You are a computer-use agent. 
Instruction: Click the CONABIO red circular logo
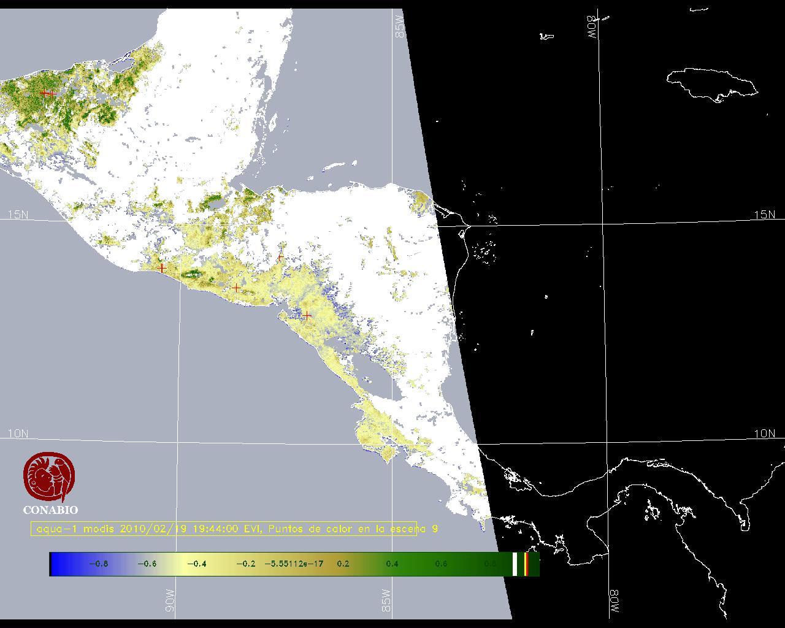49,478
